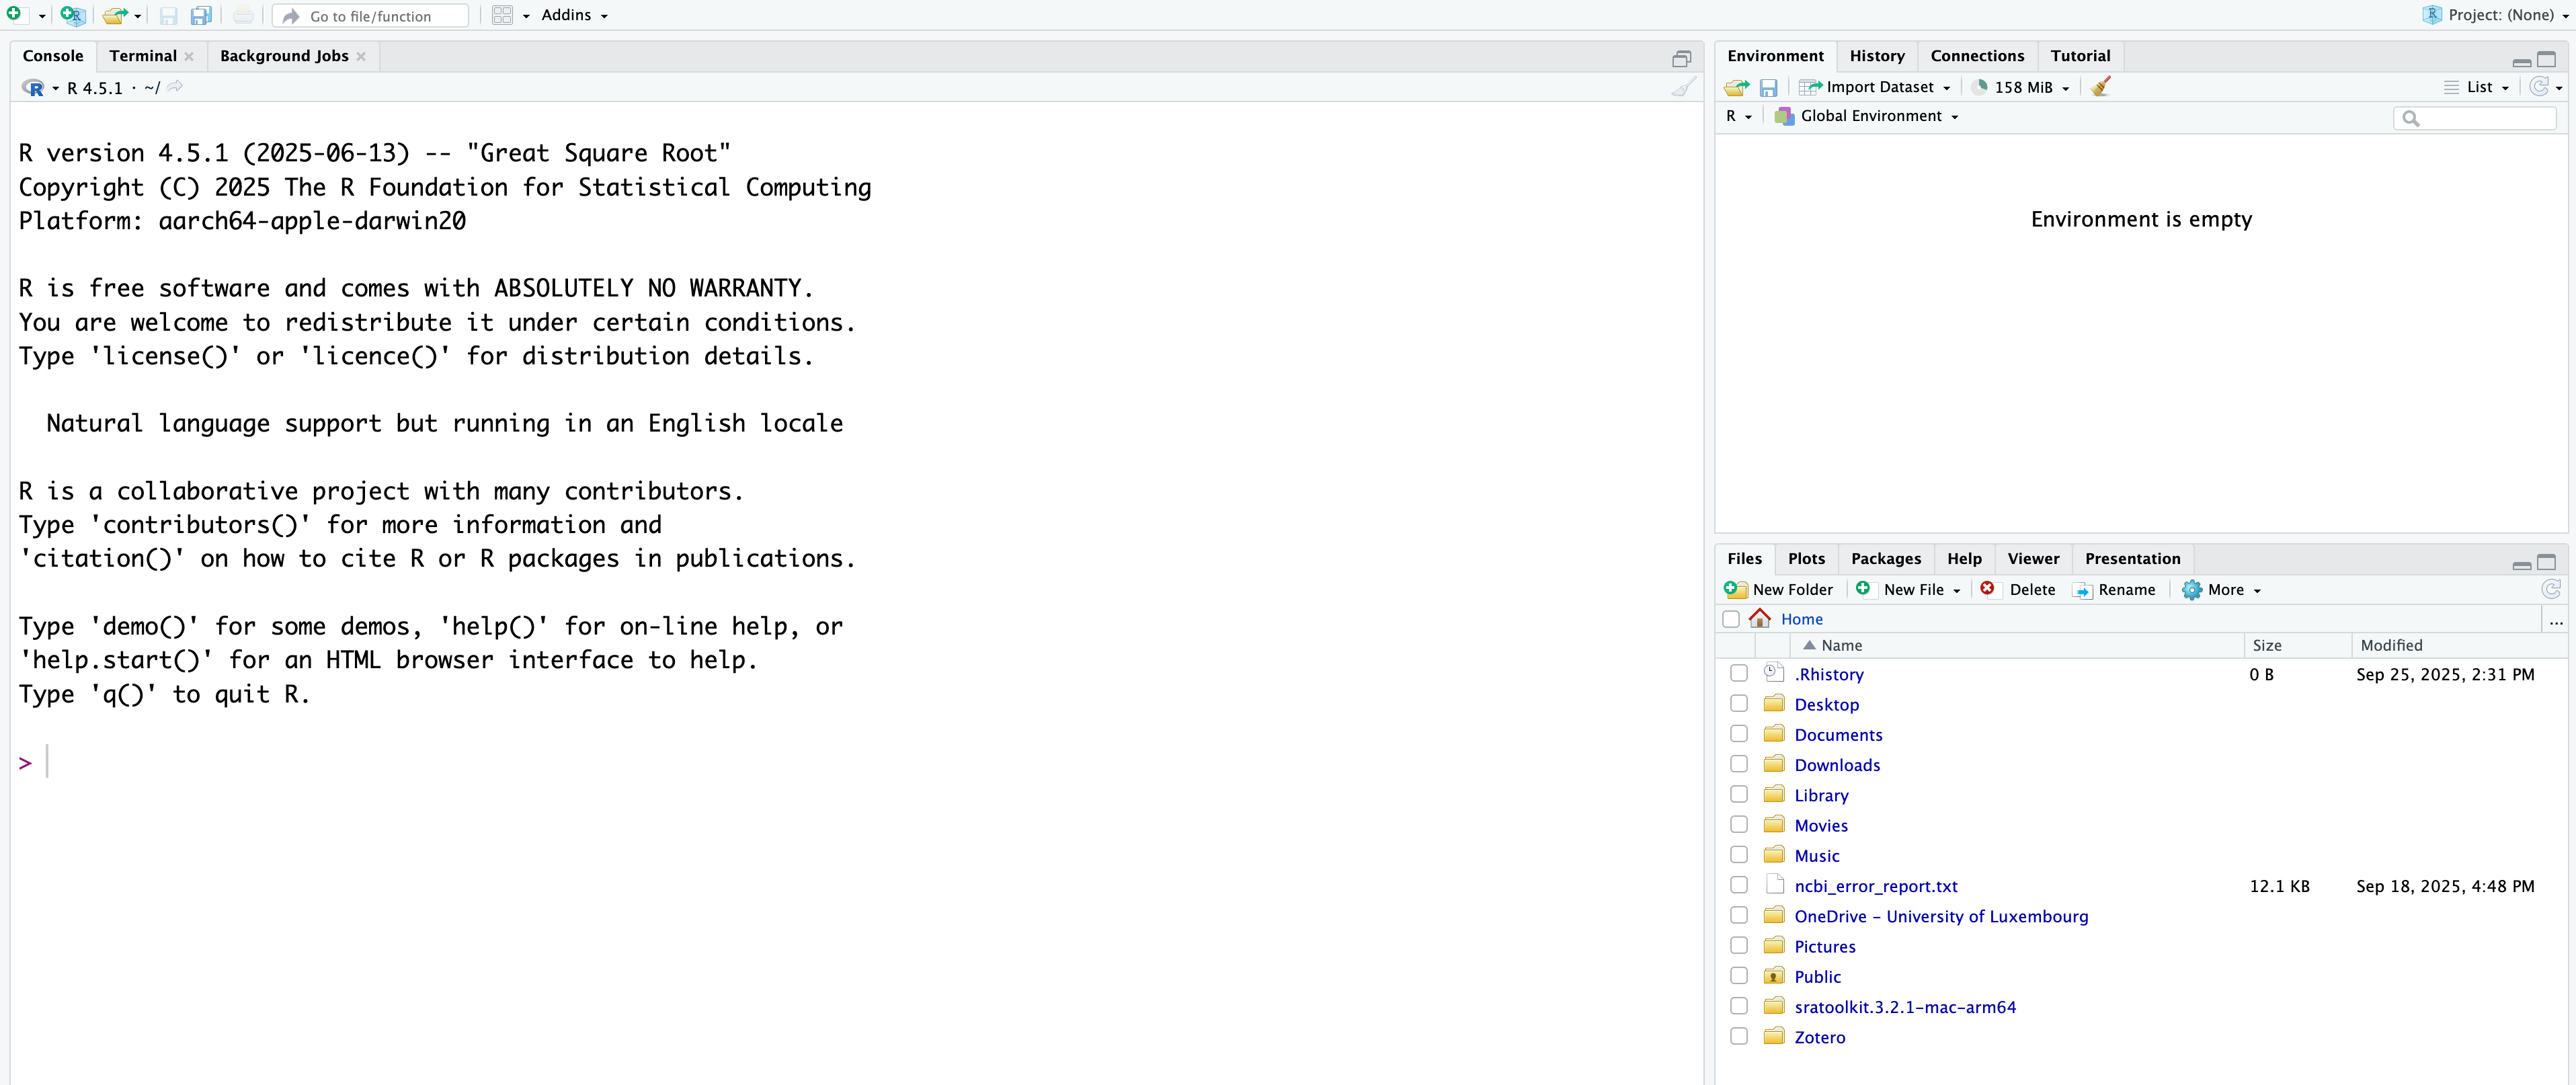Clear console with the broom icon
The image size is (2576, 1085).
[1683, 87]
